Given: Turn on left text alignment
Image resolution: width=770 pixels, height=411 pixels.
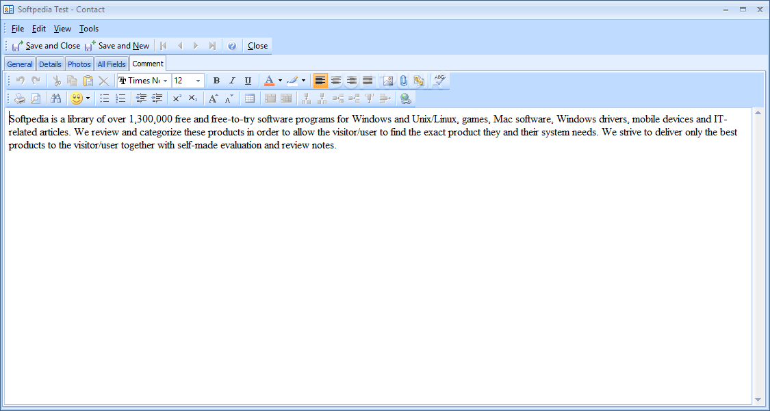Looking at the screenshot, I should (320, 81).
